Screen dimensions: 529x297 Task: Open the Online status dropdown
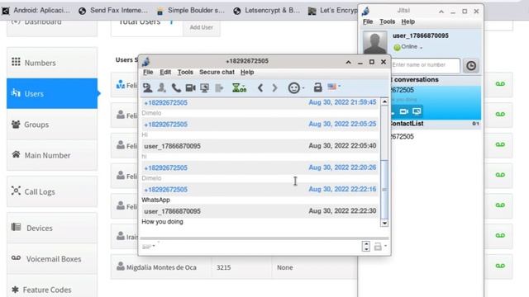click(x=408, y=47)
